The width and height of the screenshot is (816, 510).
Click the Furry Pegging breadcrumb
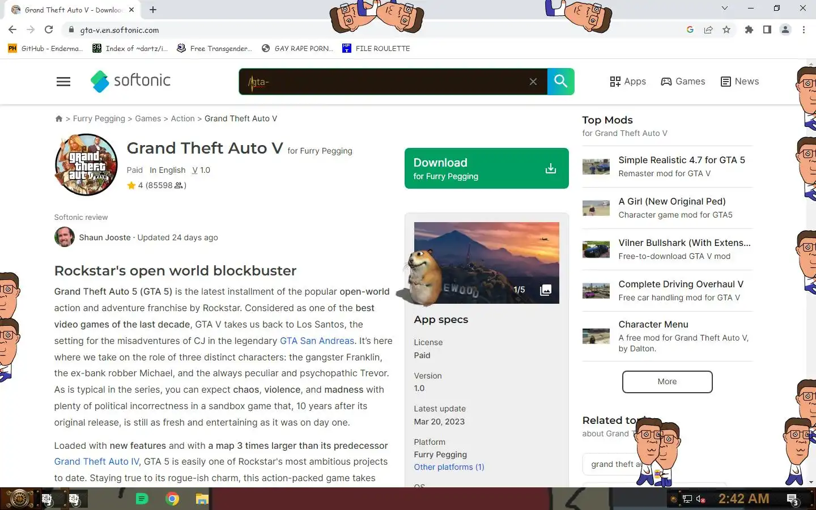[99, 118]
